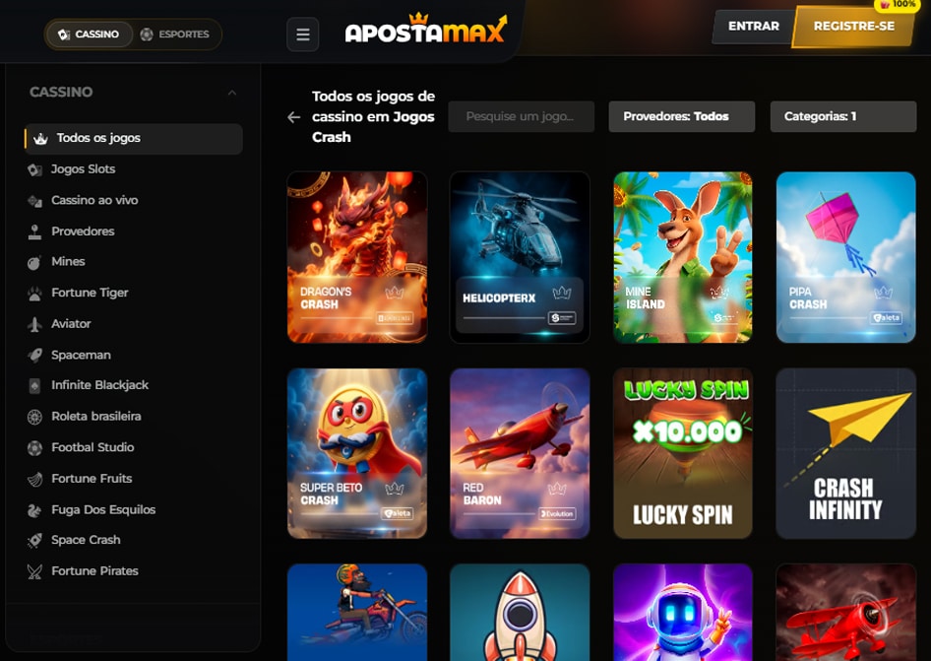Click the crown icon on Pipa Crash card
Screen dimensions: 931x661
[x=884, y=293]
